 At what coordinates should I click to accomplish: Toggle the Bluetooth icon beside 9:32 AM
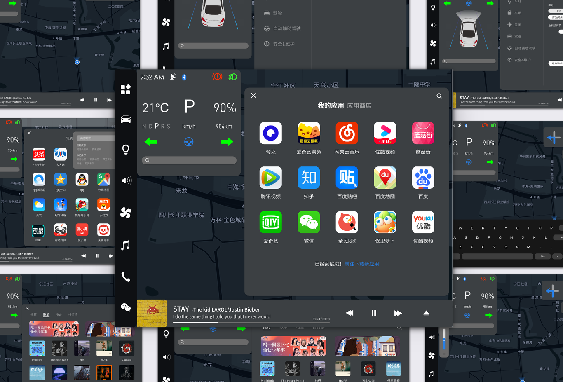184,77
